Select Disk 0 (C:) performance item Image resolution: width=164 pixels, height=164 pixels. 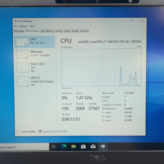[35, 67]
